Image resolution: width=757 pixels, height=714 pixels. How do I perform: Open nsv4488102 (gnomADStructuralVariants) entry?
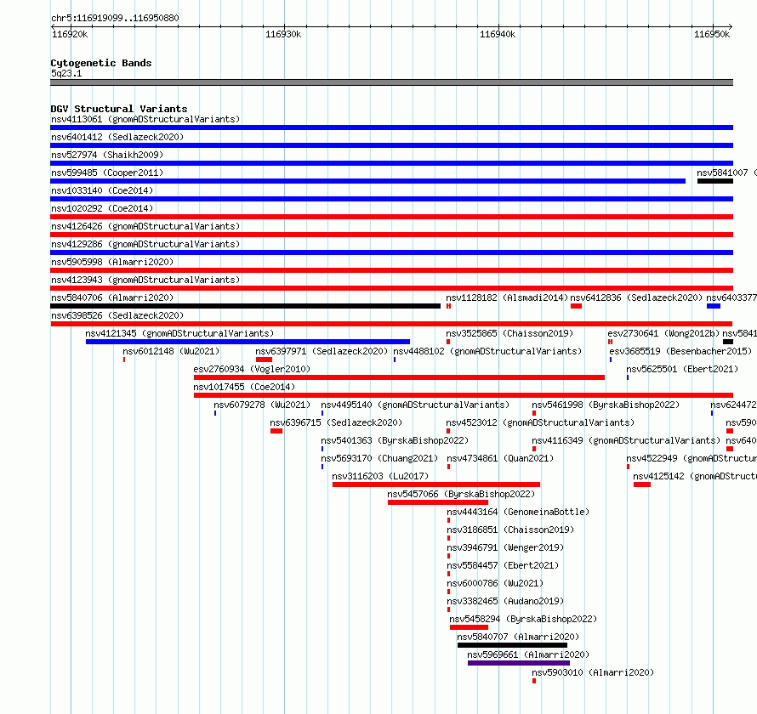(487, 351)
